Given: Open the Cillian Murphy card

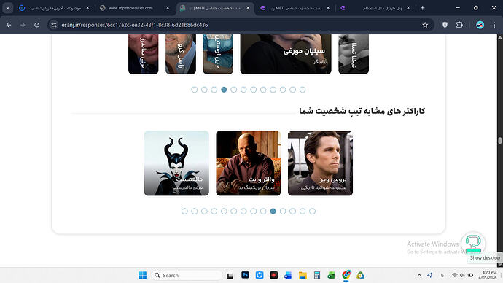Looking at the screenshot, I should point(286,54).
